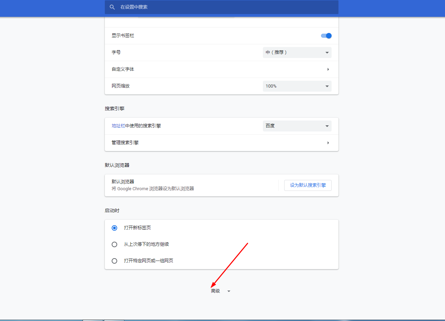The height and width of the screenshot is (321, 445).
Task: Click the 网页缩放 label text
Action: click(x=121, y=86)
